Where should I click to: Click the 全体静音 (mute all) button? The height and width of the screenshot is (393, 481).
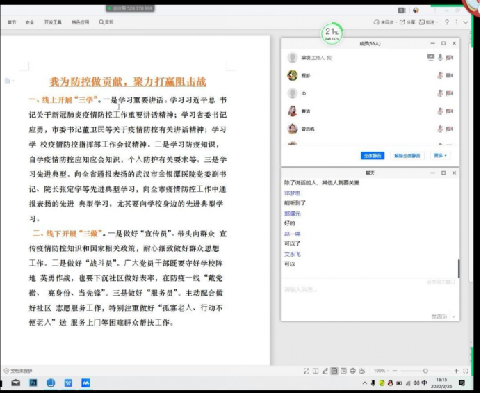point(373,156)
